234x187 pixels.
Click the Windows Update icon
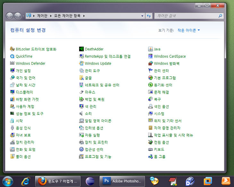point(81,64)
